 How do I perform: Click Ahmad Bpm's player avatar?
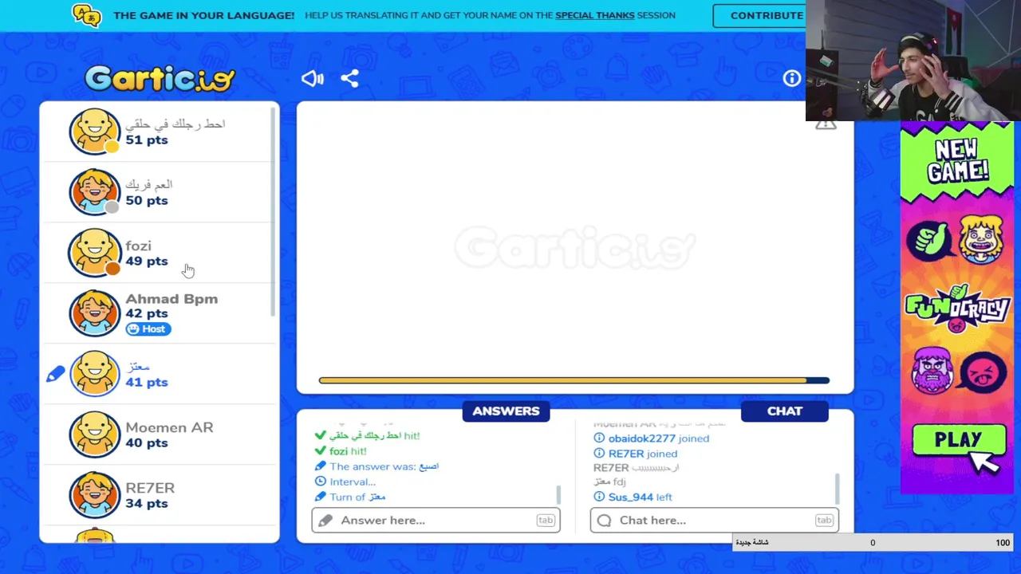click(x=94, y=313)
